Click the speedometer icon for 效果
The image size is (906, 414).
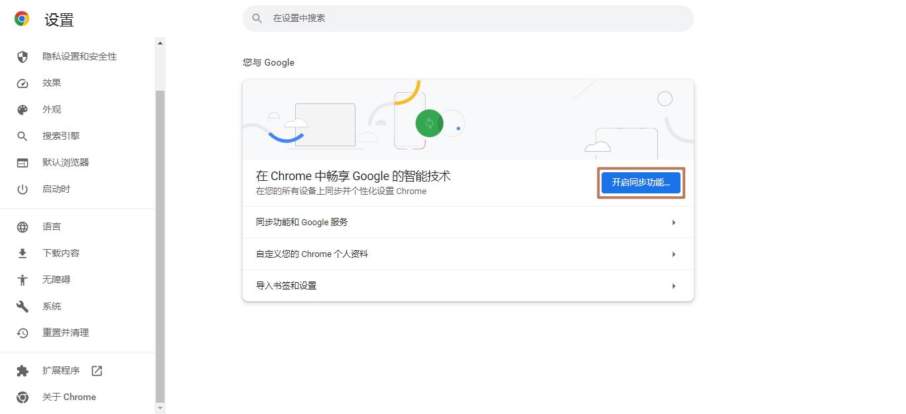click(23, 83)
